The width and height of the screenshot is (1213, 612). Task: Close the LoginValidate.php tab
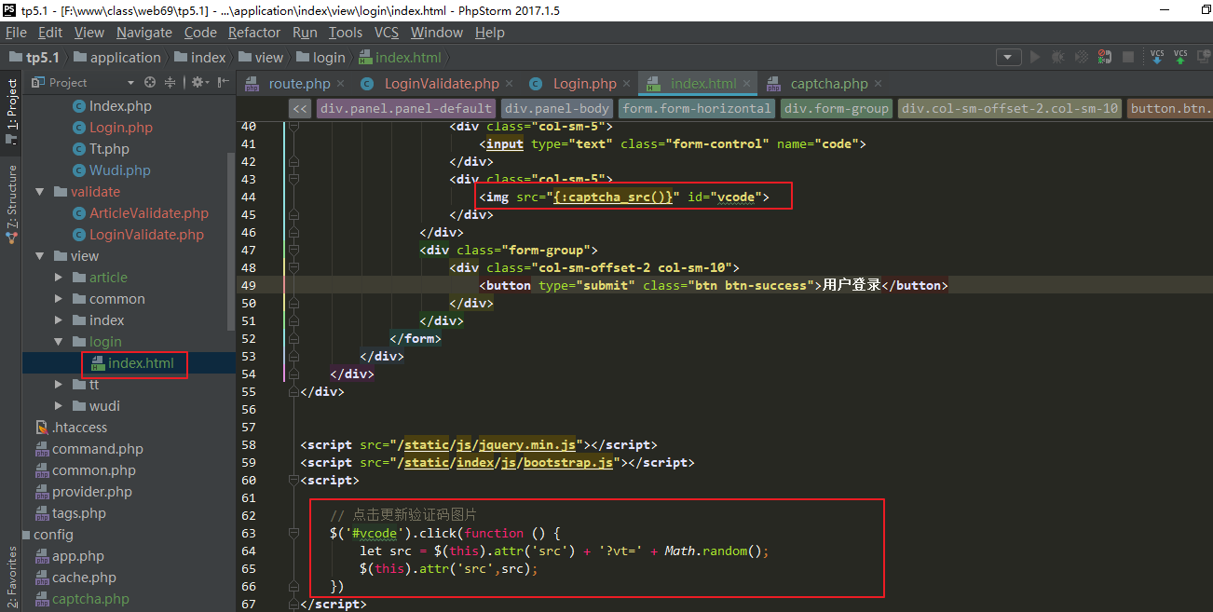(x=510, y=84)
